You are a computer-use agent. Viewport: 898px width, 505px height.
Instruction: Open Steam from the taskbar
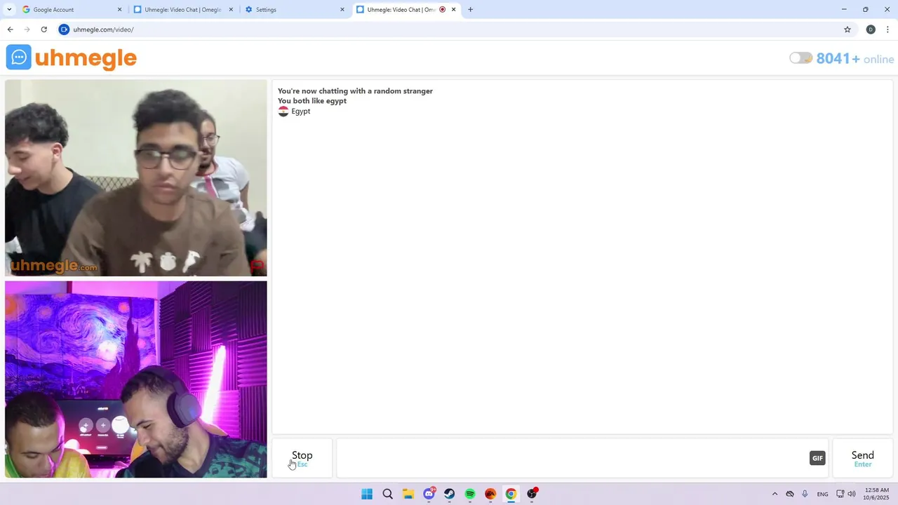[449, 494]
